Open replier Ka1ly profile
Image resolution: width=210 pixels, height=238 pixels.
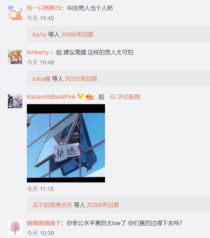coord(39,35)
